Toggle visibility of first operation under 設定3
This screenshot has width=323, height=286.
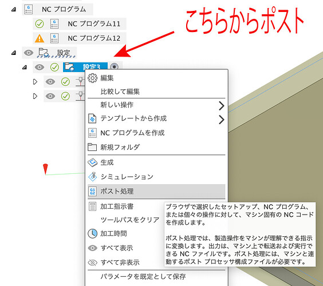click(50, 82)
